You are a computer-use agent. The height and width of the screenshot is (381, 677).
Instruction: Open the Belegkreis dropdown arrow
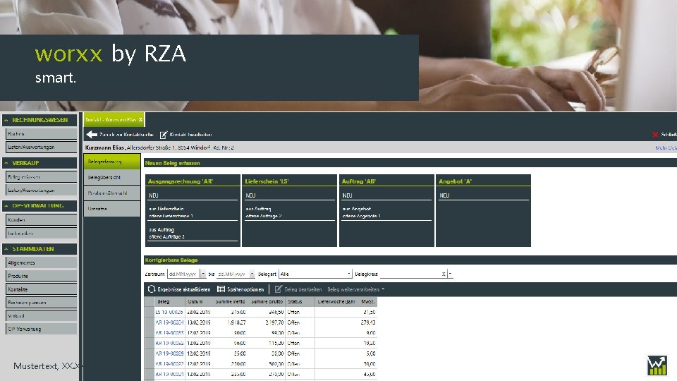tap(450, 274)
